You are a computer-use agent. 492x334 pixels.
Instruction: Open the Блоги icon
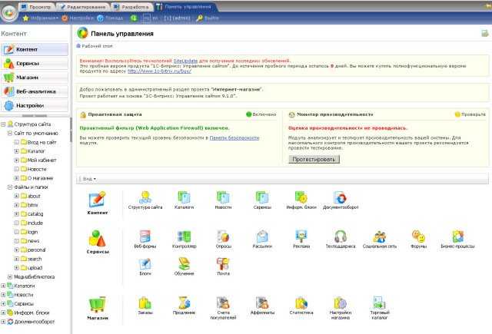pyautogui.click(x=145, y=266)
